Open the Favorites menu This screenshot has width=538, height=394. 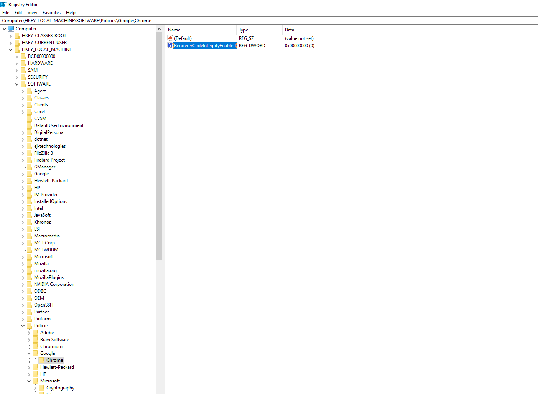coord(51,12)
